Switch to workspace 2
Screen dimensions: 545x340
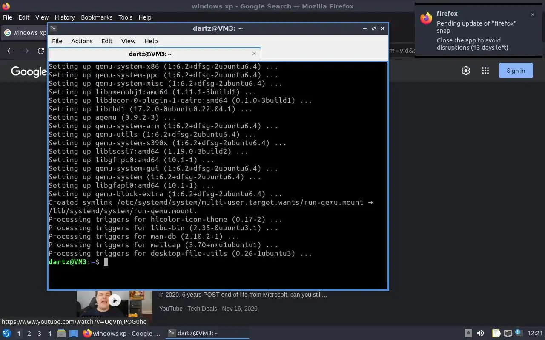point(29,334)
